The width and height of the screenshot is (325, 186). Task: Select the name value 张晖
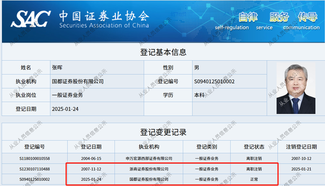point(57,67)
